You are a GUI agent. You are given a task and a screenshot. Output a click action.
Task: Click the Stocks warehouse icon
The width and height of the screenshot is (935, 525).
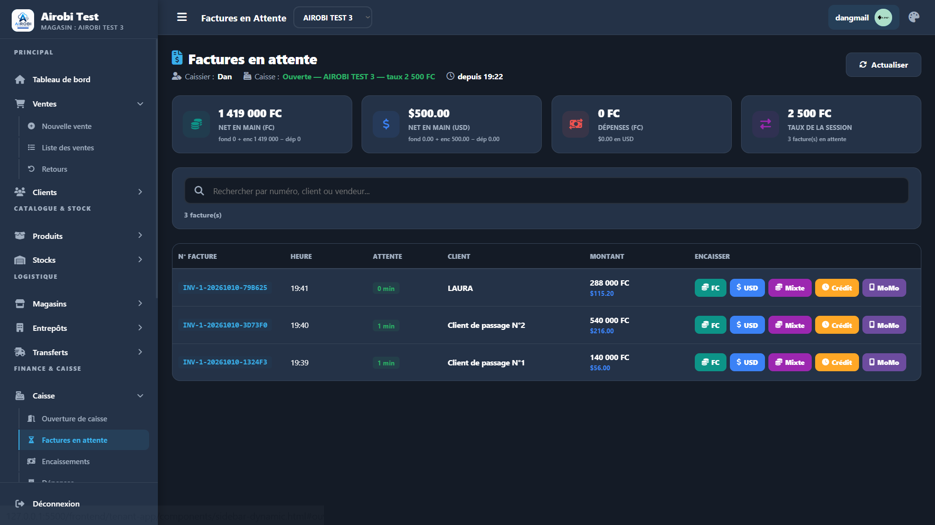click(x=20, y=260)
